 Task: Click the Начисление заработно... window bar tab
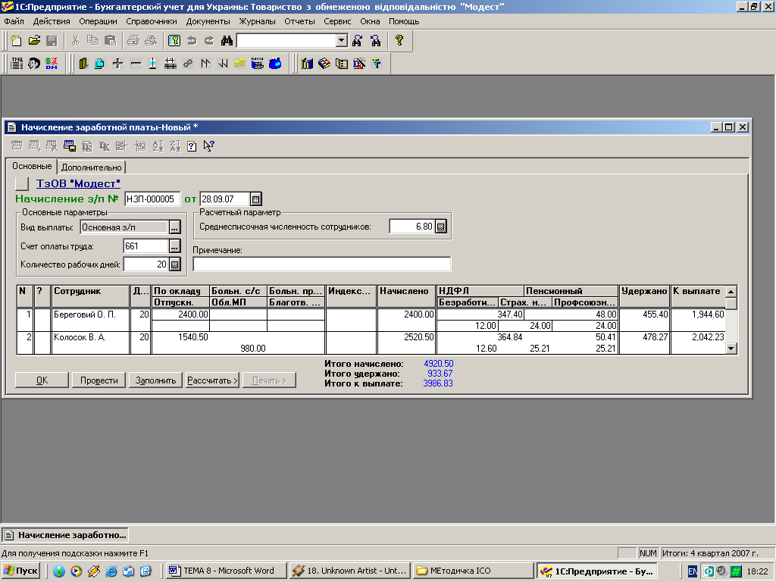coord(65,535)
